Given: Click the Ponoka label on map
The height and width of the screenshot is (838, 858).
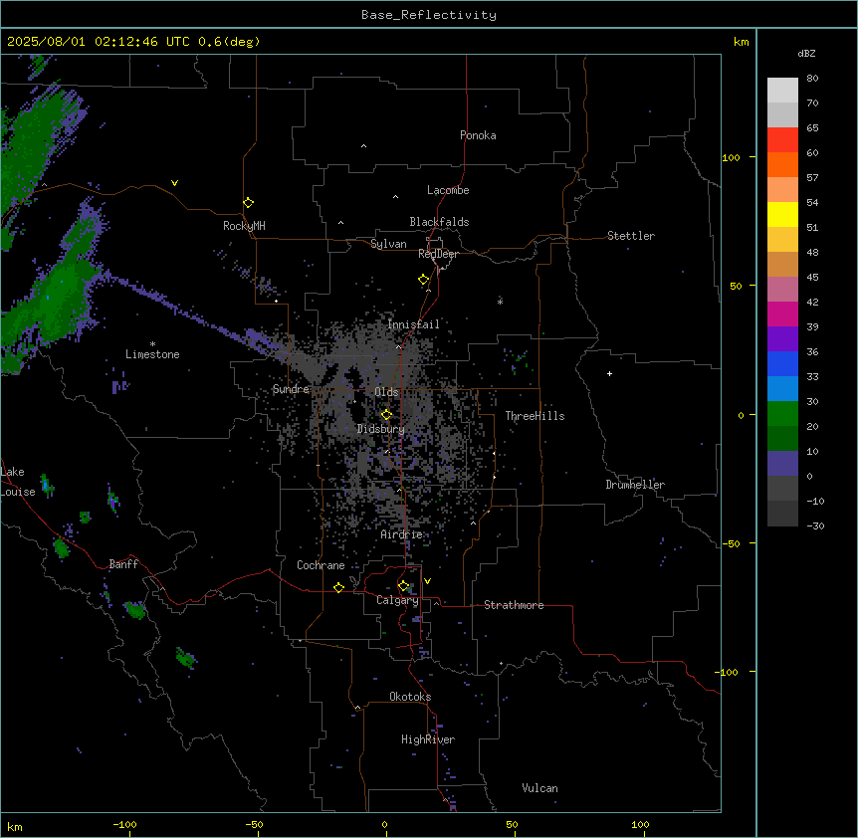Looking at the screenshot, I should [478, 135].
